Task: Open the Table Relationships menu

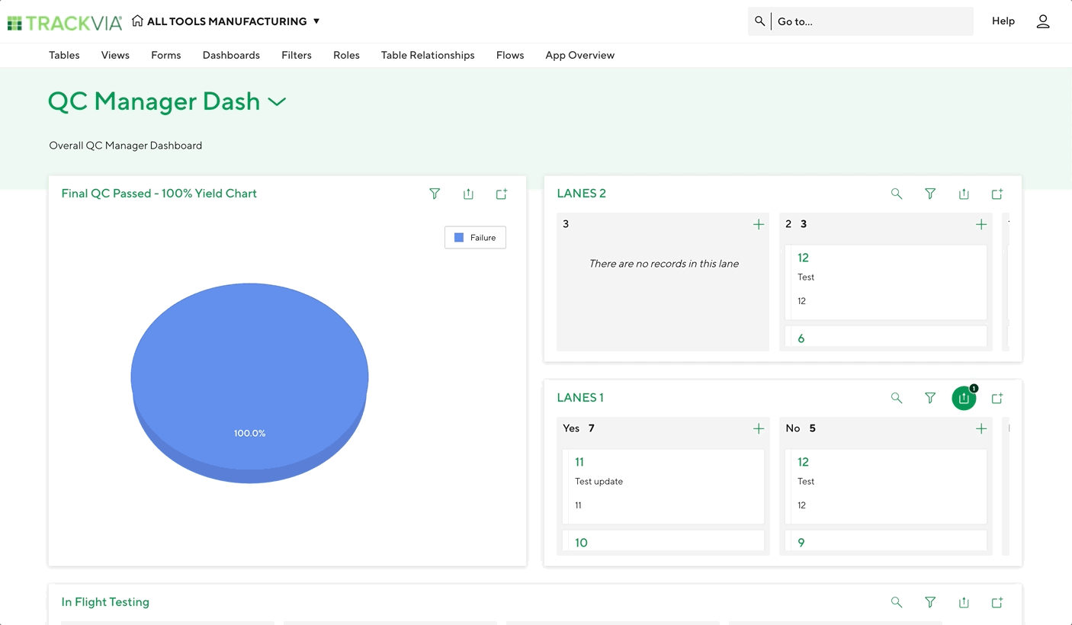Action: point(428,55)
